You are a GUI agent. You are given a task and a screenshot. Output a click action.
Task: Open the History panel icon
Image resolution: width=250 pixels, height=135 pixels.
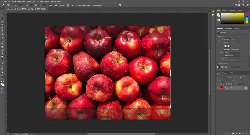pos(213,11)
